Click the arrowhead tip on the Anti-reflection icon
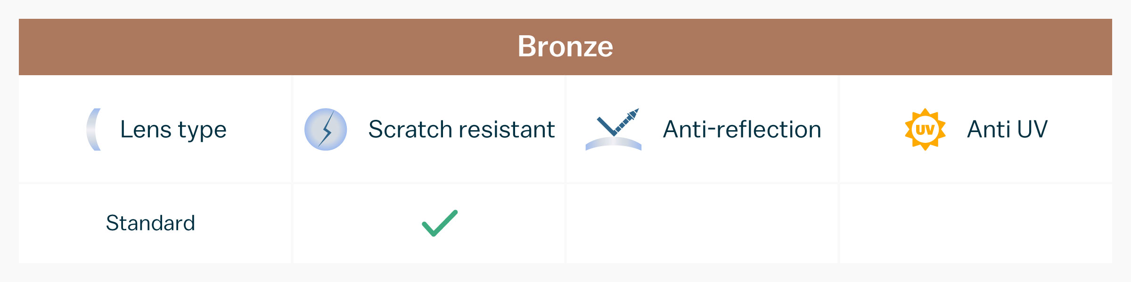 click(635, 112)
